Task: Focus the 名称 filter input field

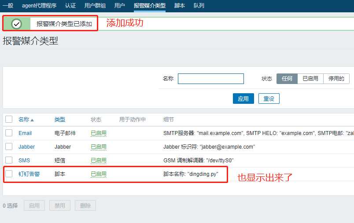Action: tap(211, 79)
